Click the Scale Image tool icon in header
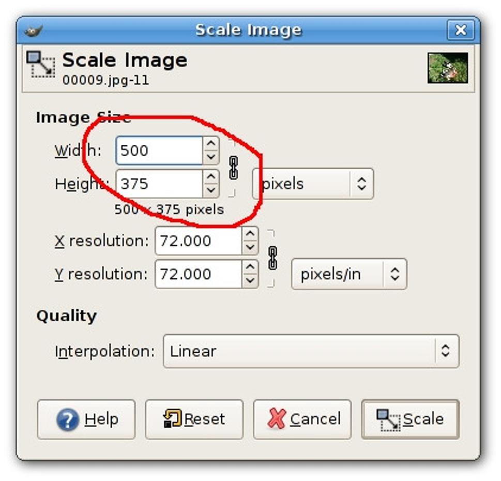 pos(40,64)
